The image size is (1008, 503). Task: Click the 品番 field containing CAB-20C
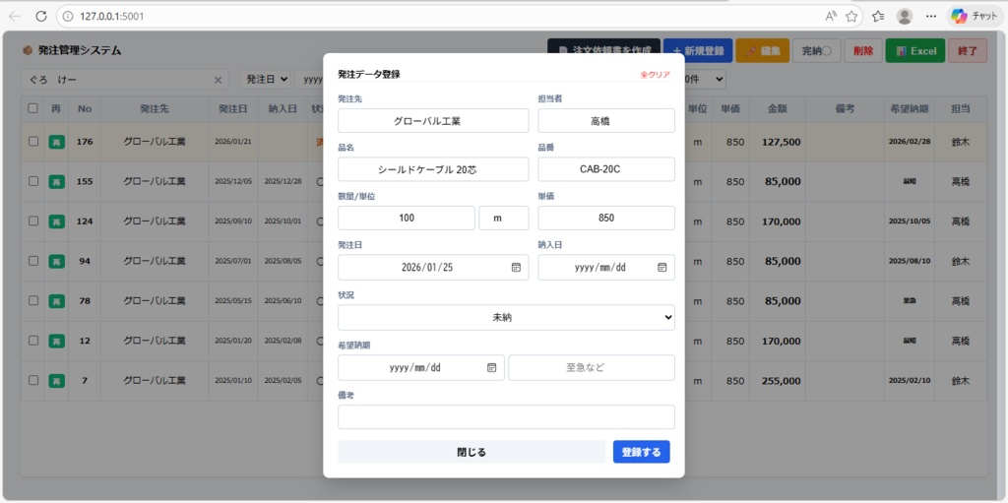pyautogui.click(x=606, y=169)
